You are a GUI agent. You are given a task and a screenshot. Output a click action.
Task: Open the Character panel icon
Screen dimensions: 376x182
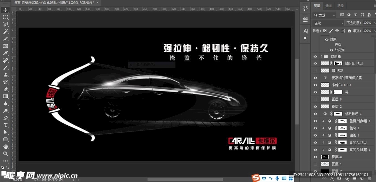point(305,31)
